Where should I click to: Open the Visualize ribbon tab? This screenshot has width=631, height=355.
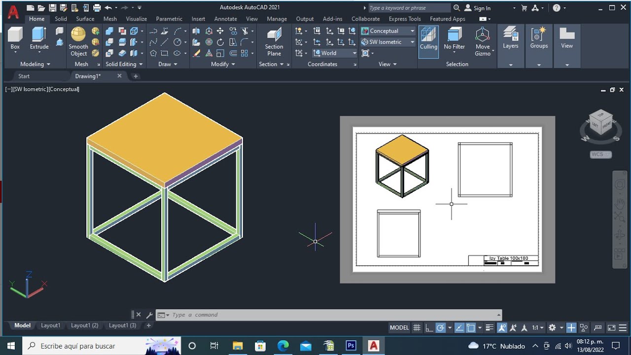pyautogui.click(x=136, y=19)
